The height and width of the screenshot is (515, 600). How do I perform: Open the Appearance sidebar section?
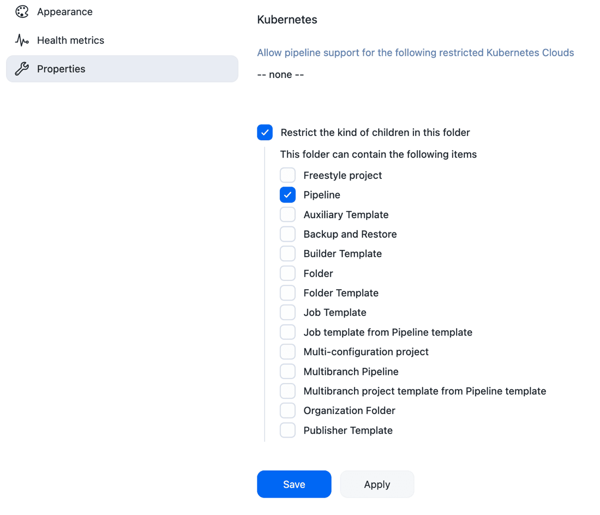pos(64,12)
